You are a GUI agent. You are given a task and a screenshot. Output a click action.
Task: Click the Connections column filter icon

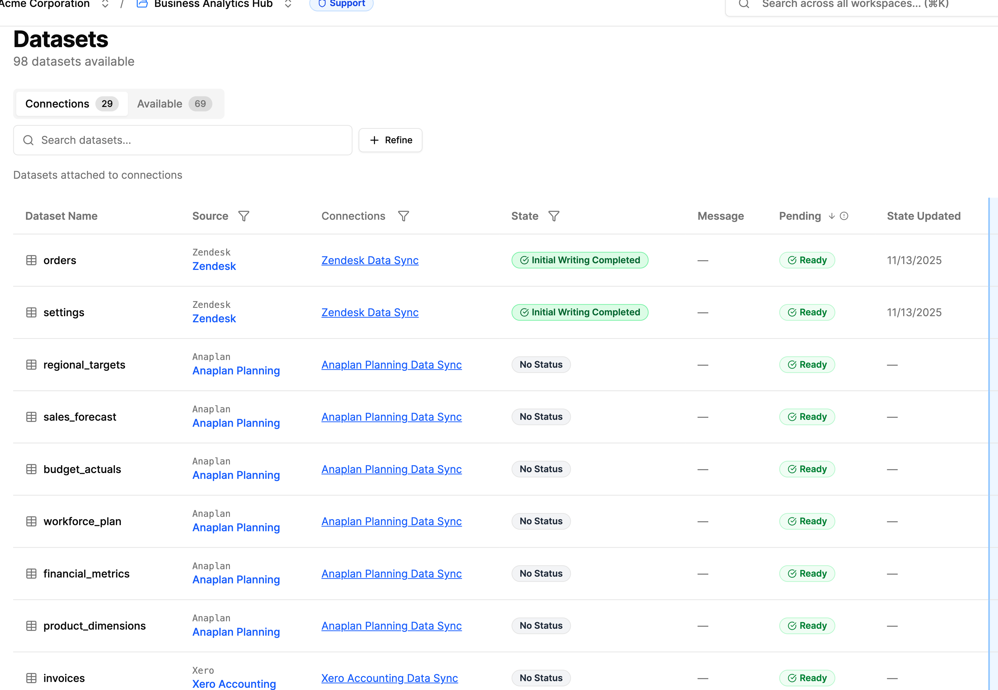click(403, 216)
